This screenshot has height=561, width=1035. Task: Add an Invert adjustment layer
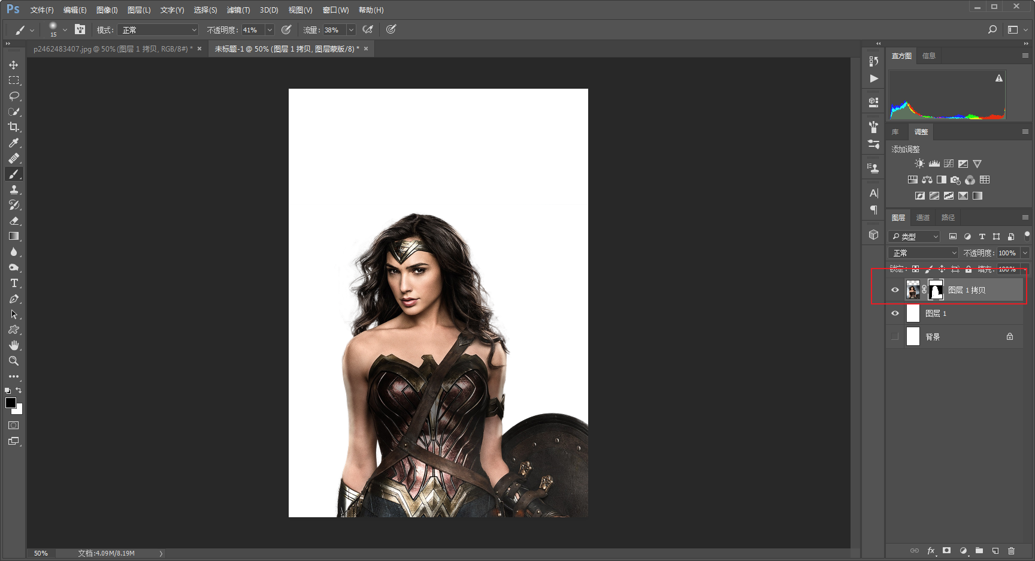click(x=919, y=196)
